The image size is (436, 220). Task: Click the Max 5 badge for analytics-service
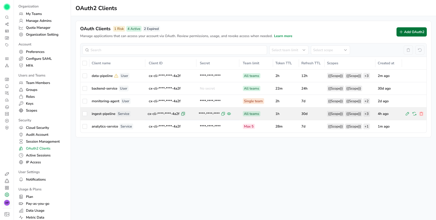pos(249,127)
